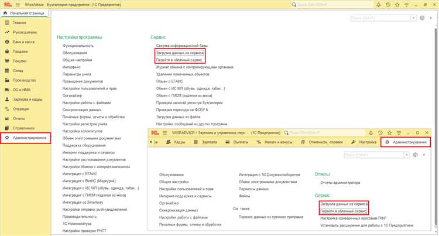Switch to the Начальная страница tab
The height and width of the screenshot is (236, 439).
tap(25, 13)
